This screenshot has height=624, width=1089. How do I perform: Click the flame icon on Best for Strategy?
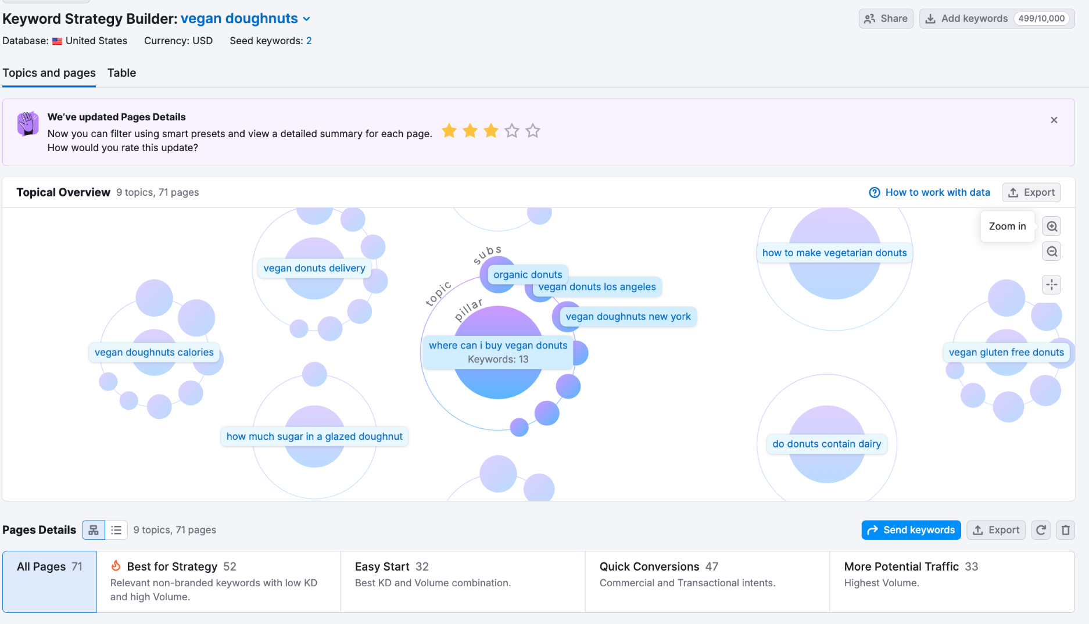click(116, 565)
